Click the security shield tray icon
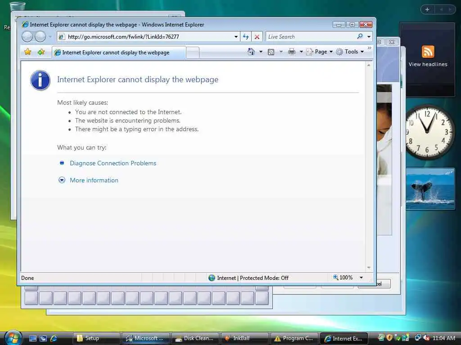 click(389, 338)
